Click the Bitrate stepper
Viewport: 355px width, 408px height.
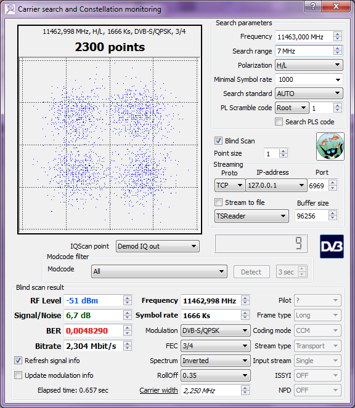click(x=127, y=346)
